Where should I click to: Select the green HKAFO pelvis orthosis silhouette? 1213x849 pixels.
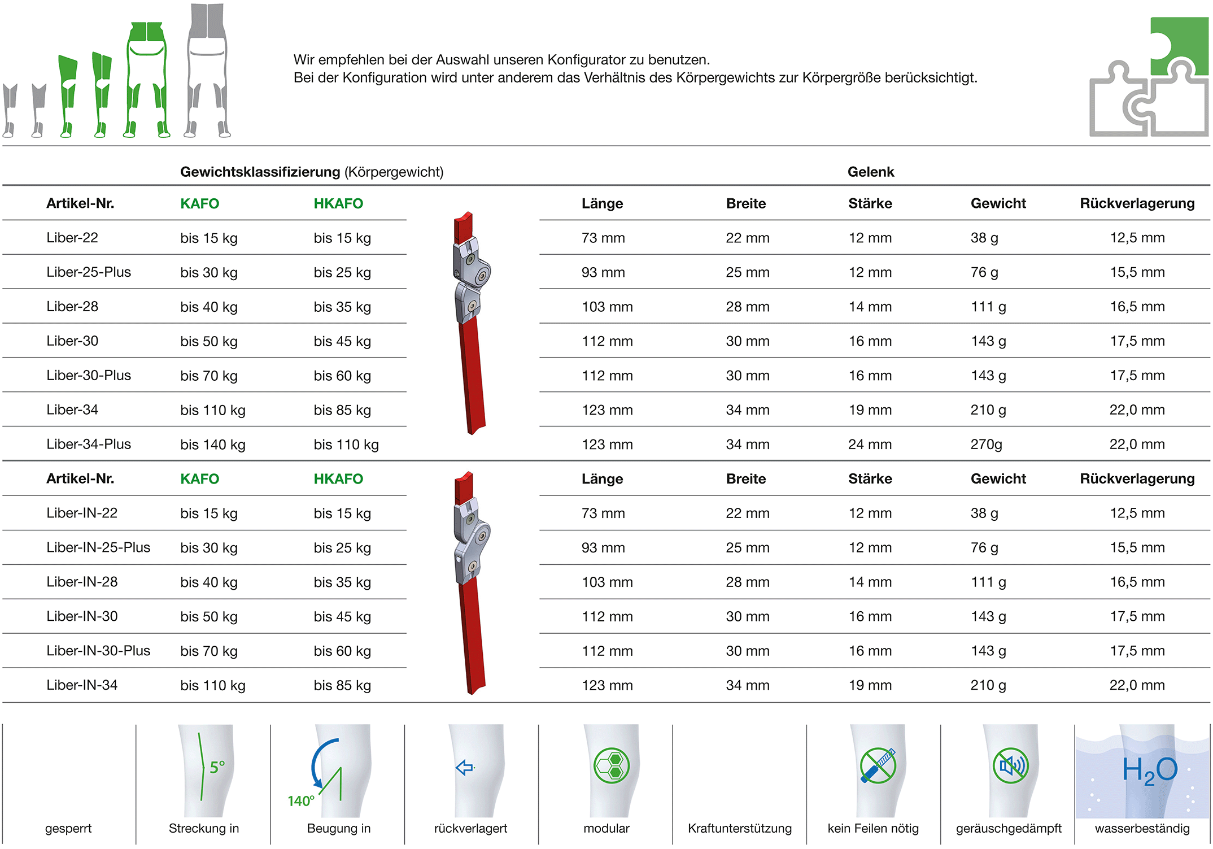[146, 80]
